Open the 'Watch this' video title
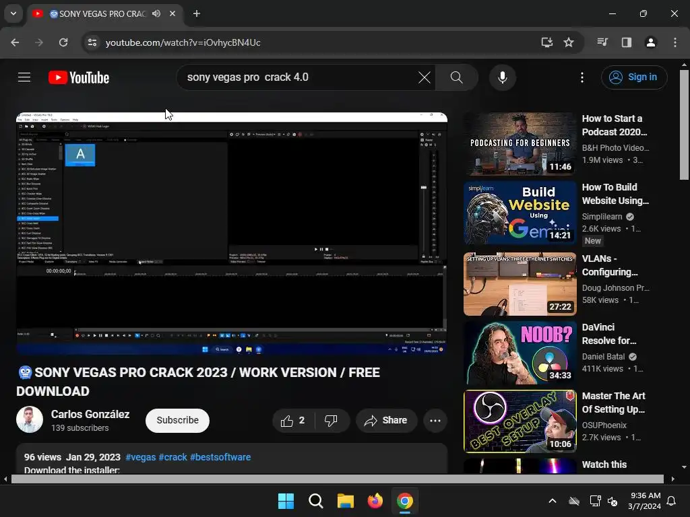690x517 pixels. 604,464
